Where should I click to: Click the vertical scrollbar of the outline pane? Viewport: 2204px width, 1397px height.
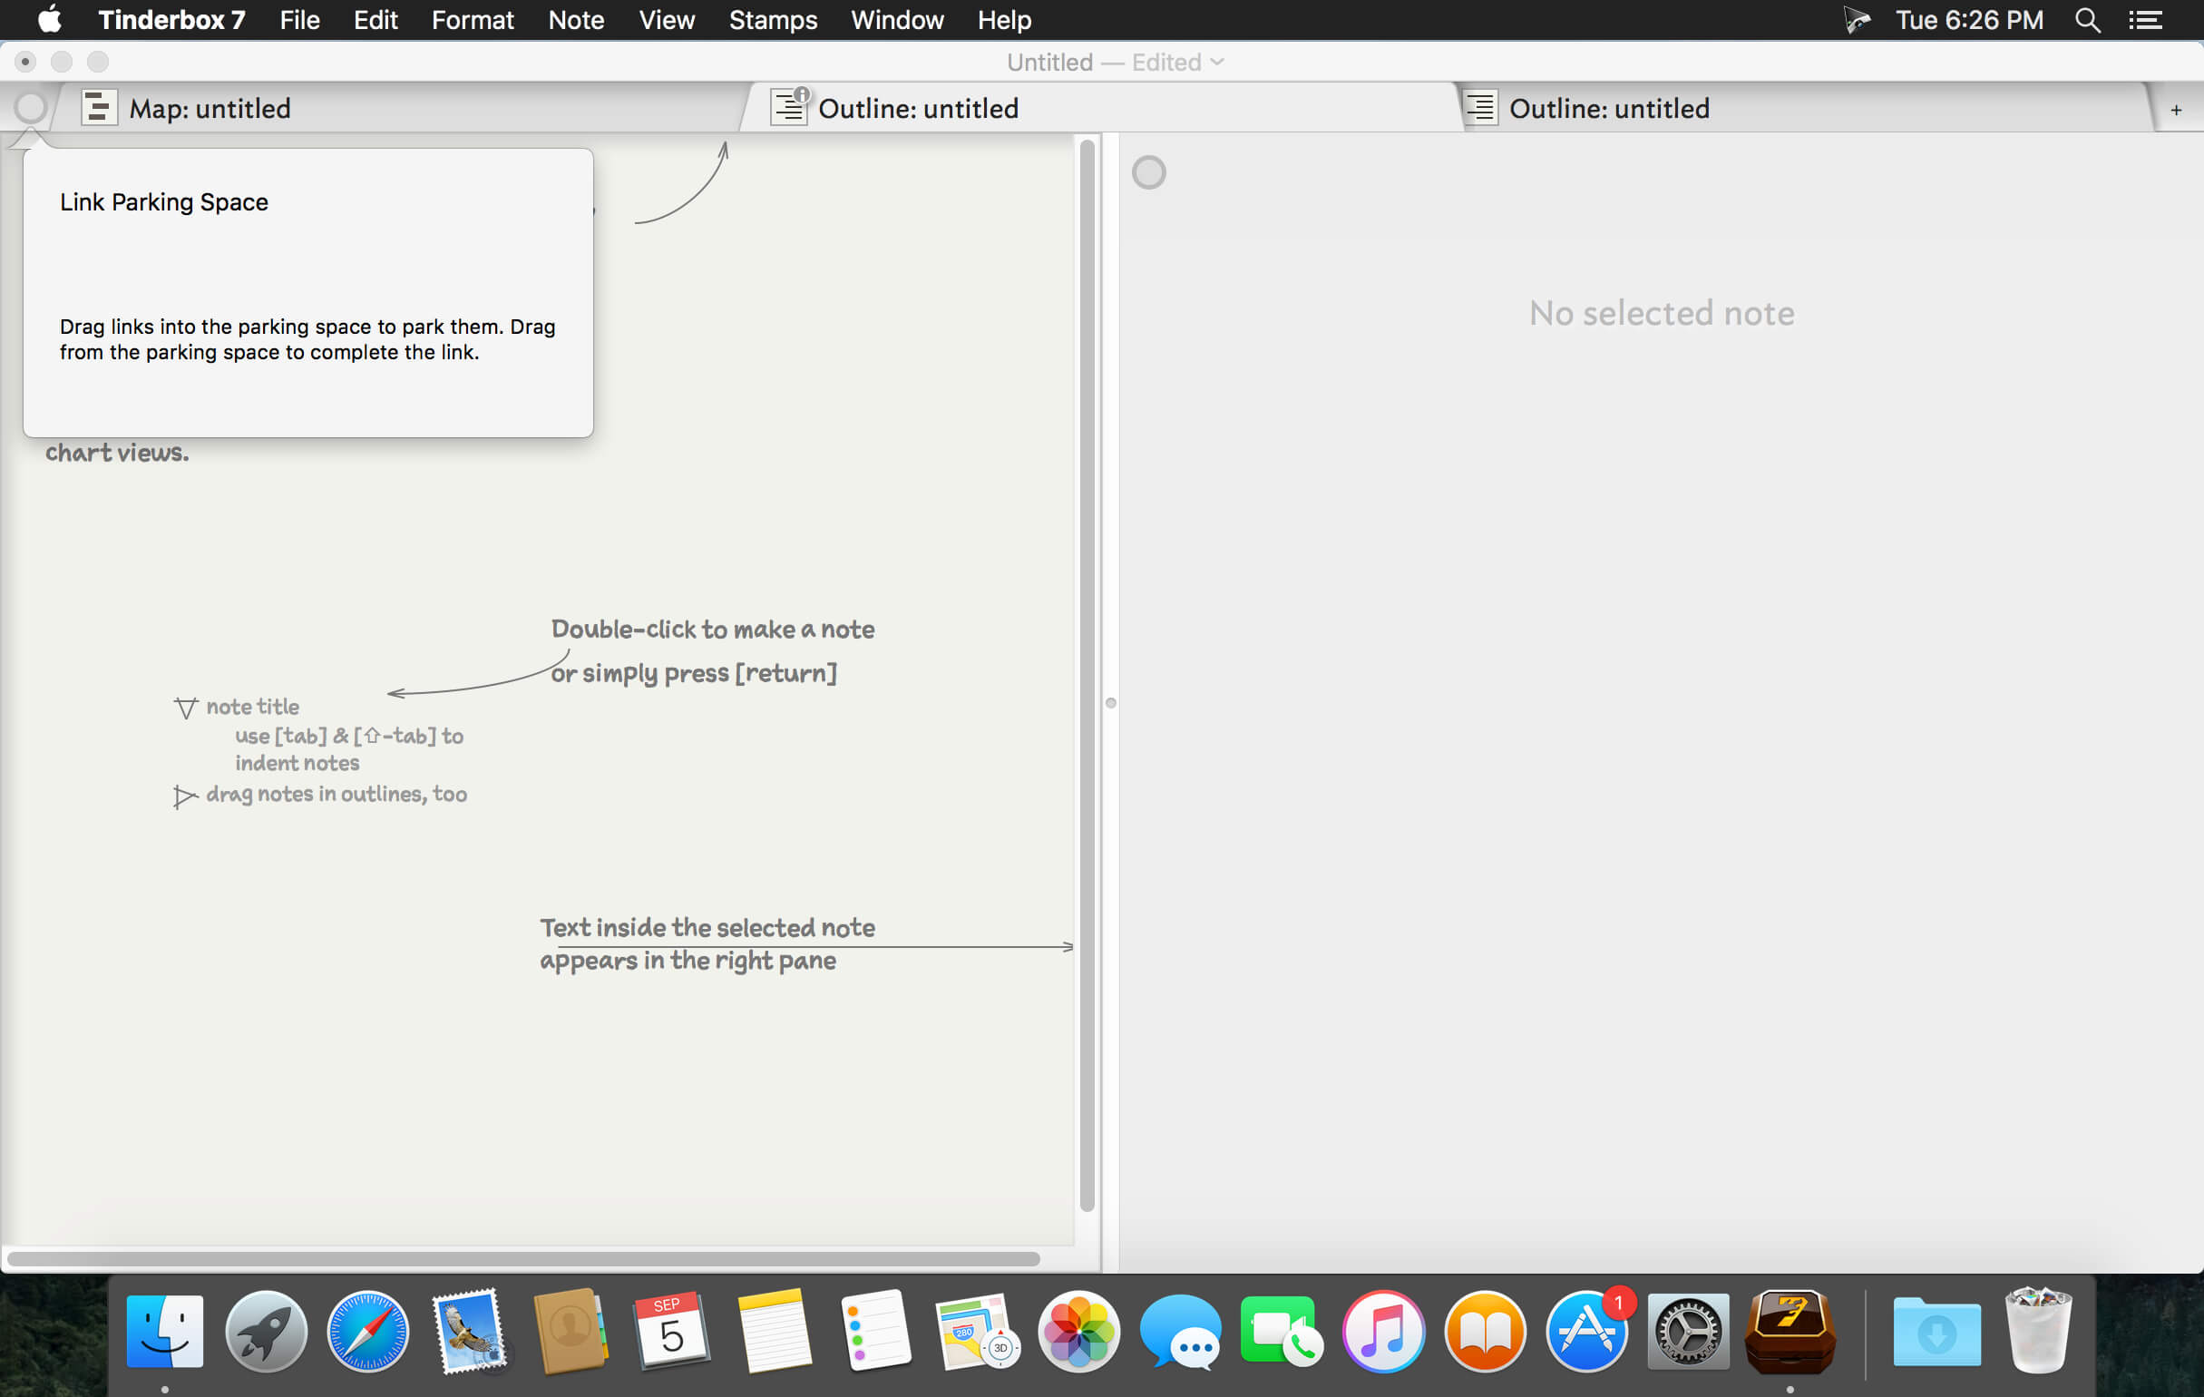point(1087,678)
